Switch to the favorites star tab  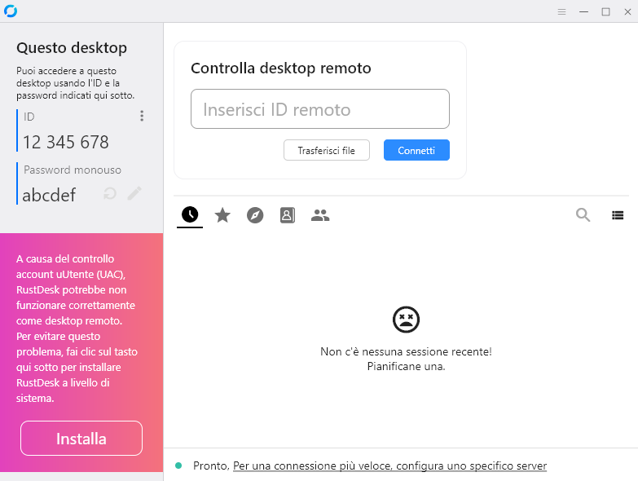click(222, 215)
